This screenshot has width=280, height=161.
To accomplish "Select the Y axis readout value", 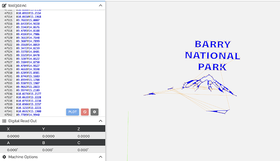I will click(48, 136).
